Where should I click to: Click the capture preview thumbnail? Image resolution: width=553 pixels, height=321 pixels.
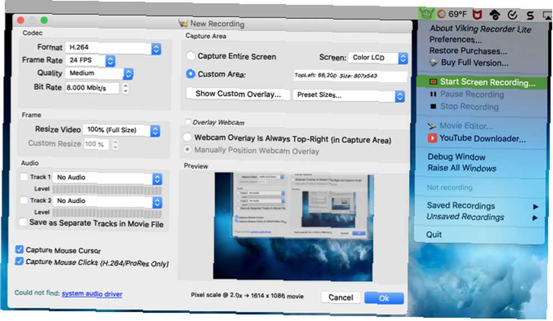point(294,227)
